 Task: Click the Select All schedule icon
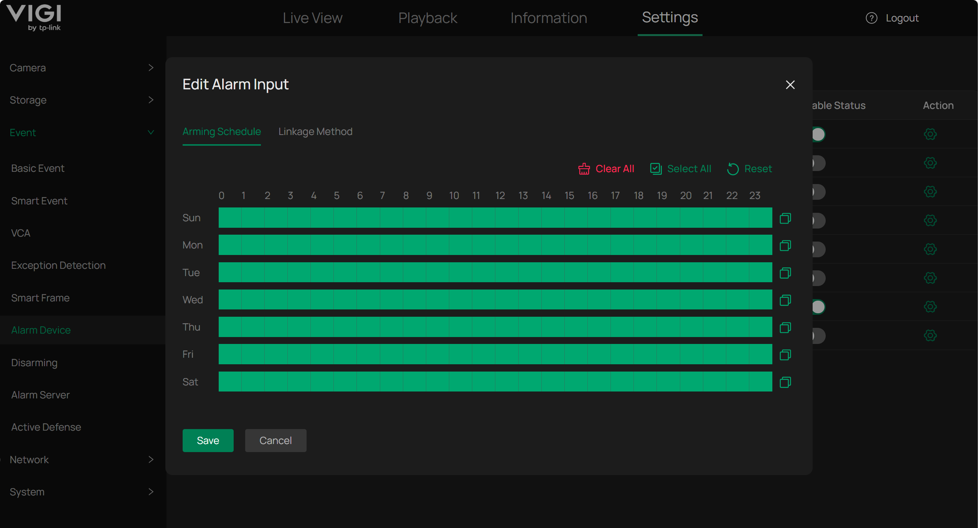(656, 169)
